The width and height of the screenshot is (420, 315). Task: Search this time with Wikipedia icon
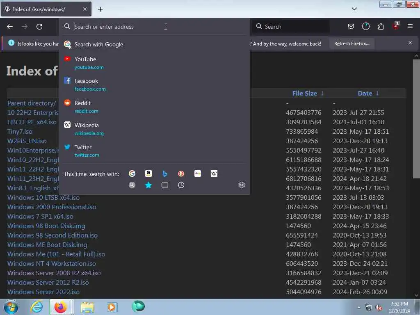[214, 174]
